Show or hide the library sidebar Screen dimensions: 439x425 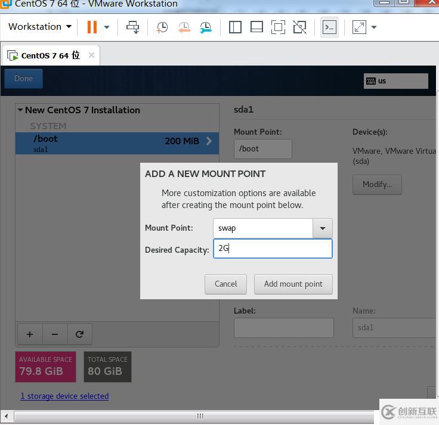tap(235, 27)
